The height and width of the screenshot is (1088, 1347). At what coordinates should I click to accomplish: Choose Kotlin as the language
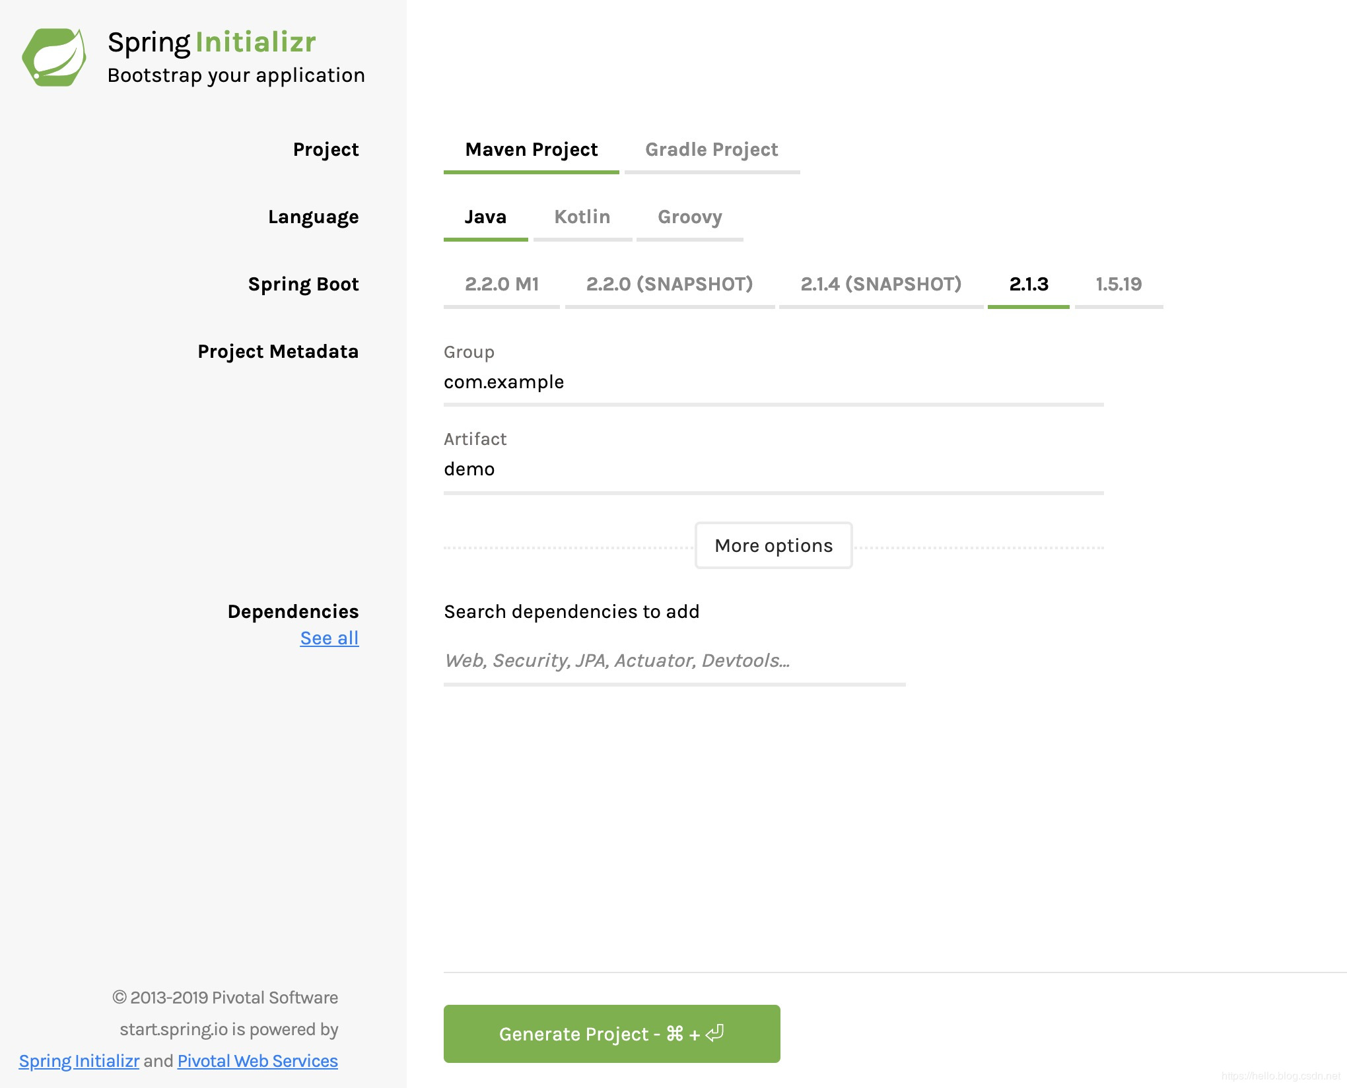582,217
